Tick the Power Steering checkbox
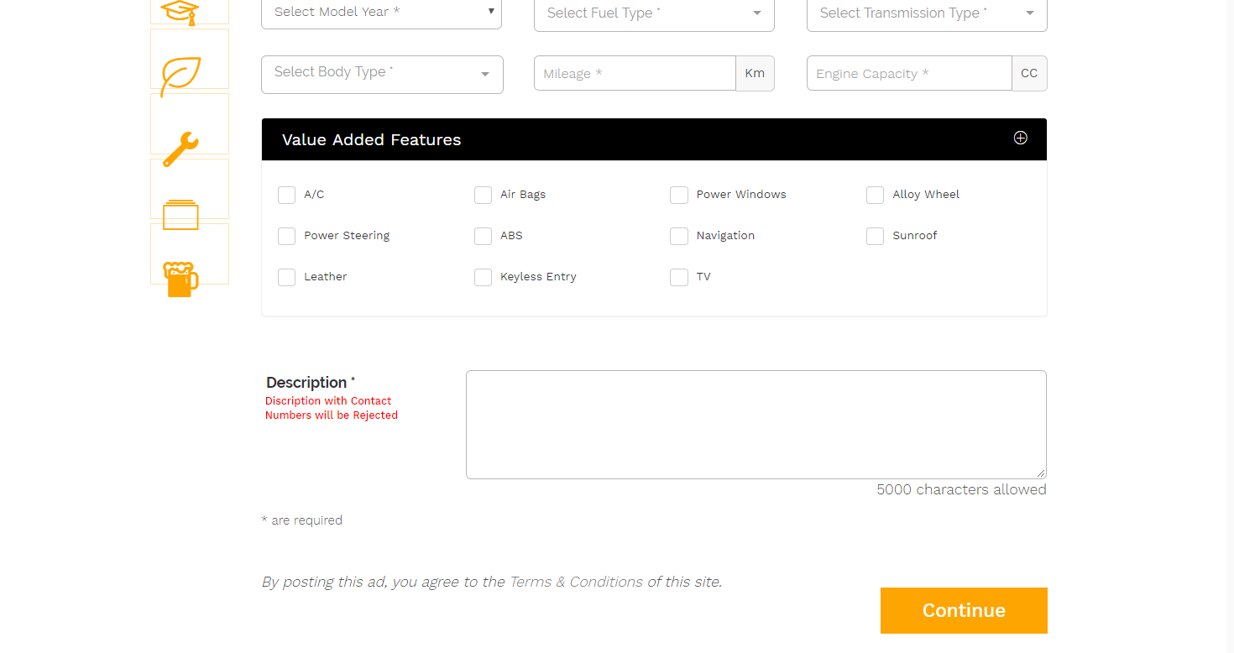This screenshot has width=1234, height=653. click(x=287, y=236)
